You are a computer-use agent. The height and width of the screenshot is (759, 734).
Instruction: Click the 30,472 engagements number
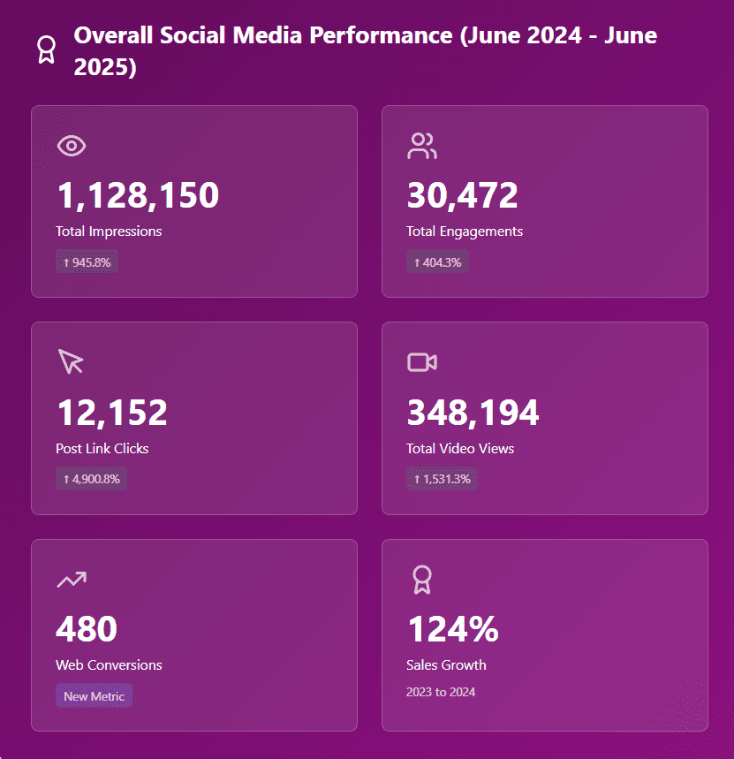[x=462, y=195]
